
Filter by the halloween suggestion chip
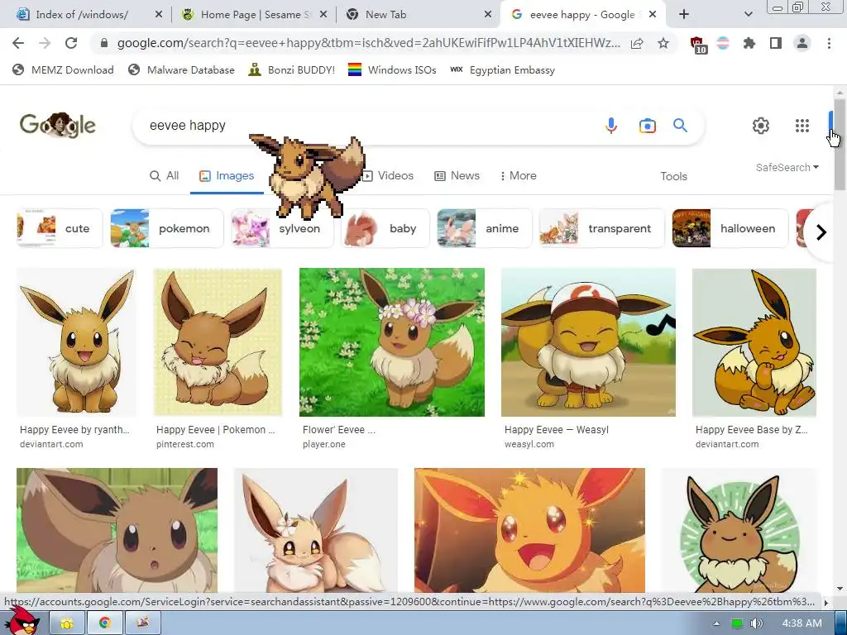pyautogui.click(x=730, y=228)
